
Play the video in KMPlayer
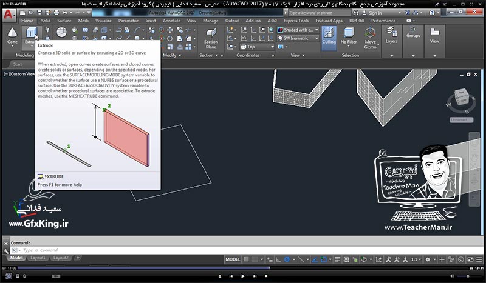click(x=242, y=276)
